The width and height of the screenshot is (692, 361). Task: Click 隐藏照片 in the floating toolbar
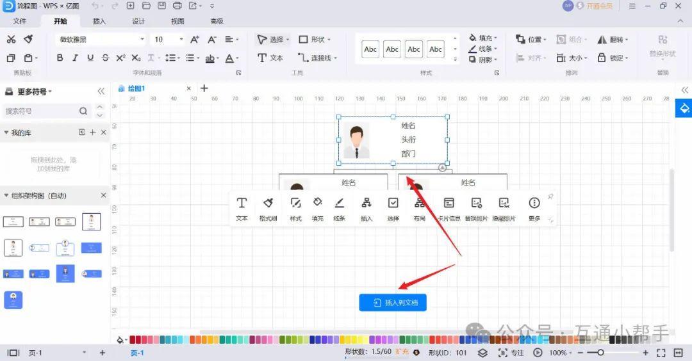tap(504, 209)
